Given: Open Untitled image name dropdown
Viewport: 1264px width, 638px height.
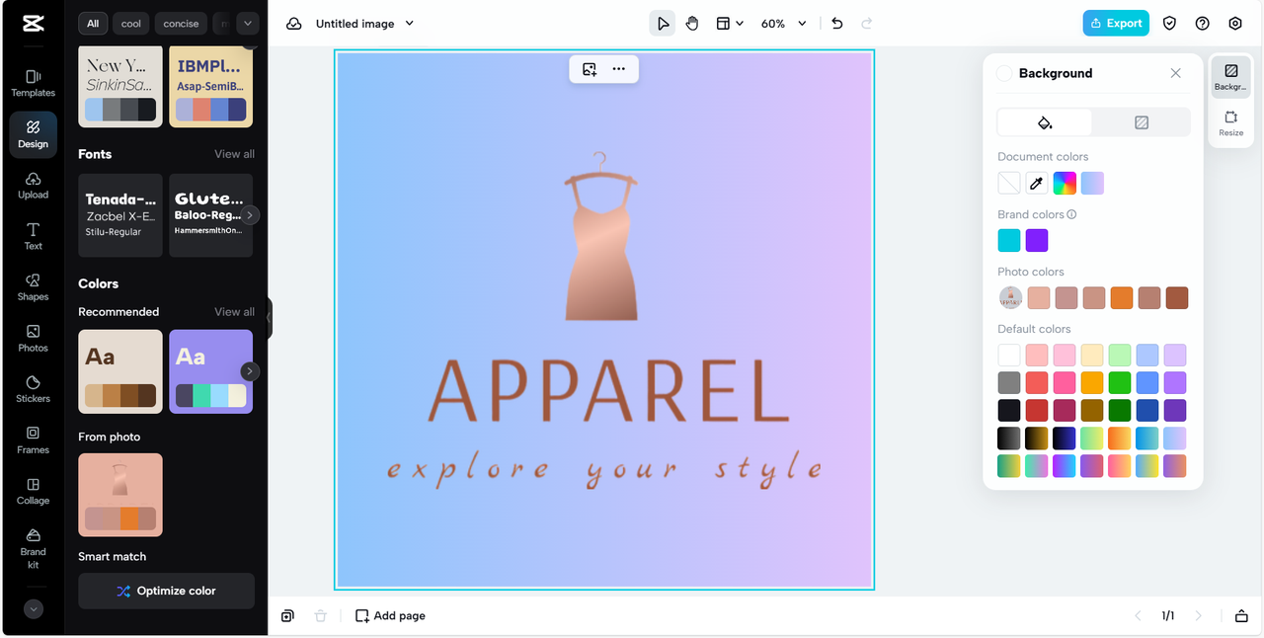Looking at the screenshot, I should tap(364, 24).
